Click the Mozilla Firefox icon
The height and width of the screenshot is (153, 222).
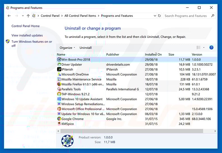click(59, 84)
